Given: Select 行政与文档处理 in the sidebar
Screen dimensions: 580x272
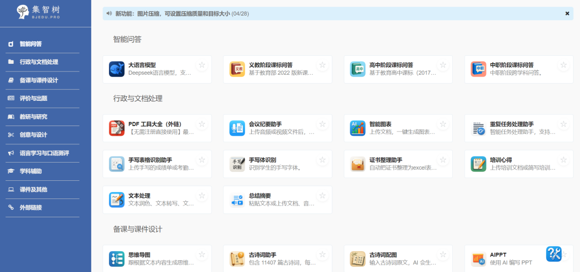Looking at the screenshot, I should point(39,62).
